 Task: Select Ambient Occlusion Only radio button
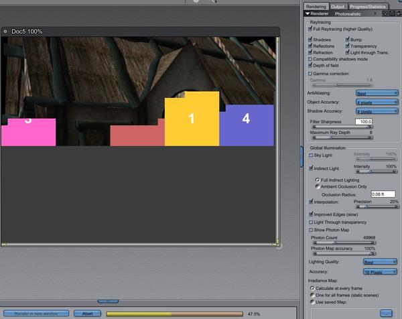click(x=318, y=186)
